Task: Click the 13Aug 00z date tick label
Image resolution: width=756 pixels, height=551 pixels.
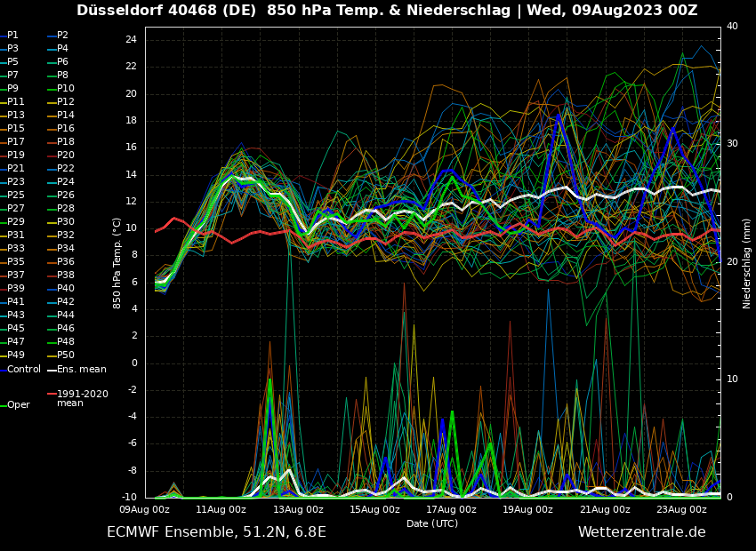Action: click(x=298, y=510)
